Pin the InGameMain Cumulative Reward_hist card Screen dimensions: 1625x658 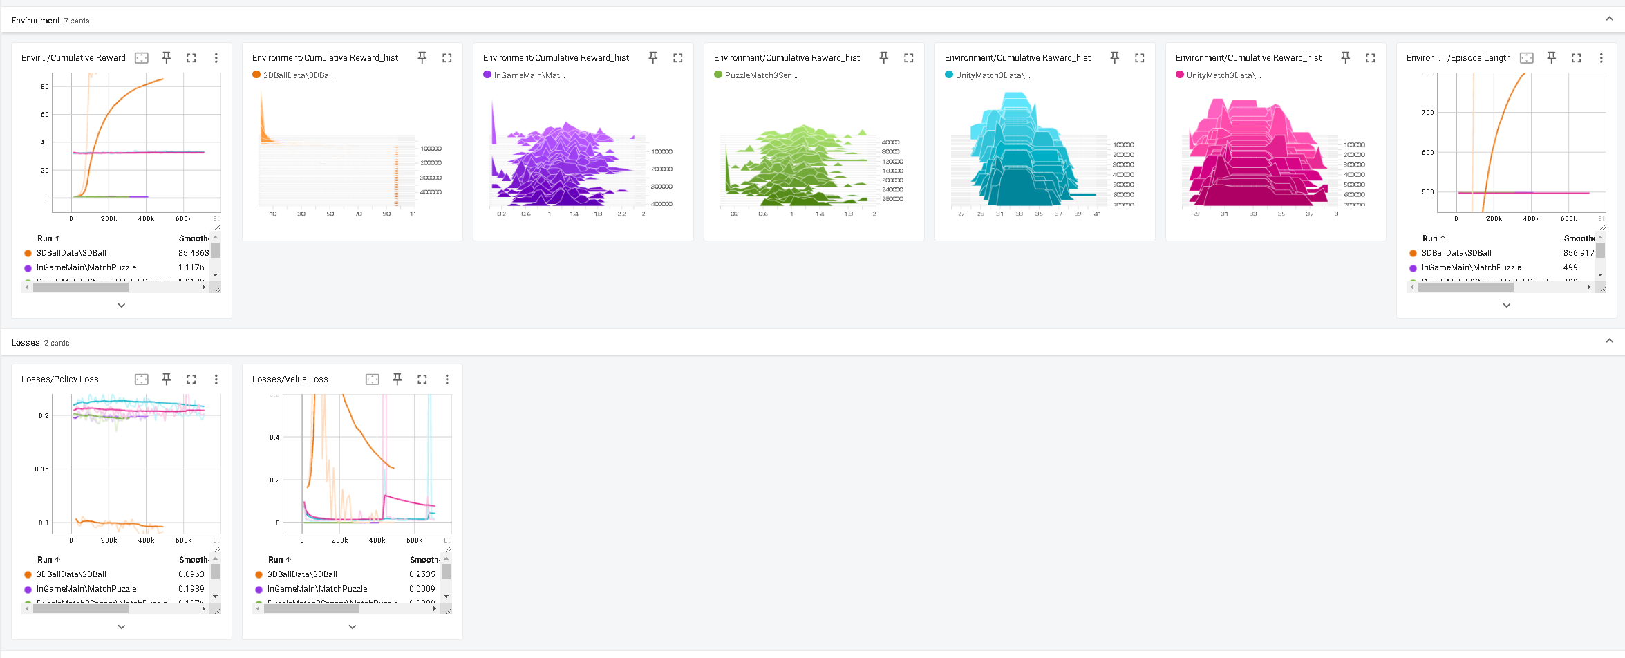pos(653,58)
